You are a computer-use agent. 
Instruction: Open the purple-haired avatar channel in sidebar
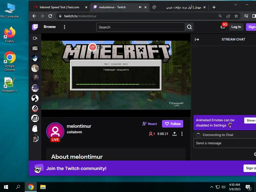point(35,88)
